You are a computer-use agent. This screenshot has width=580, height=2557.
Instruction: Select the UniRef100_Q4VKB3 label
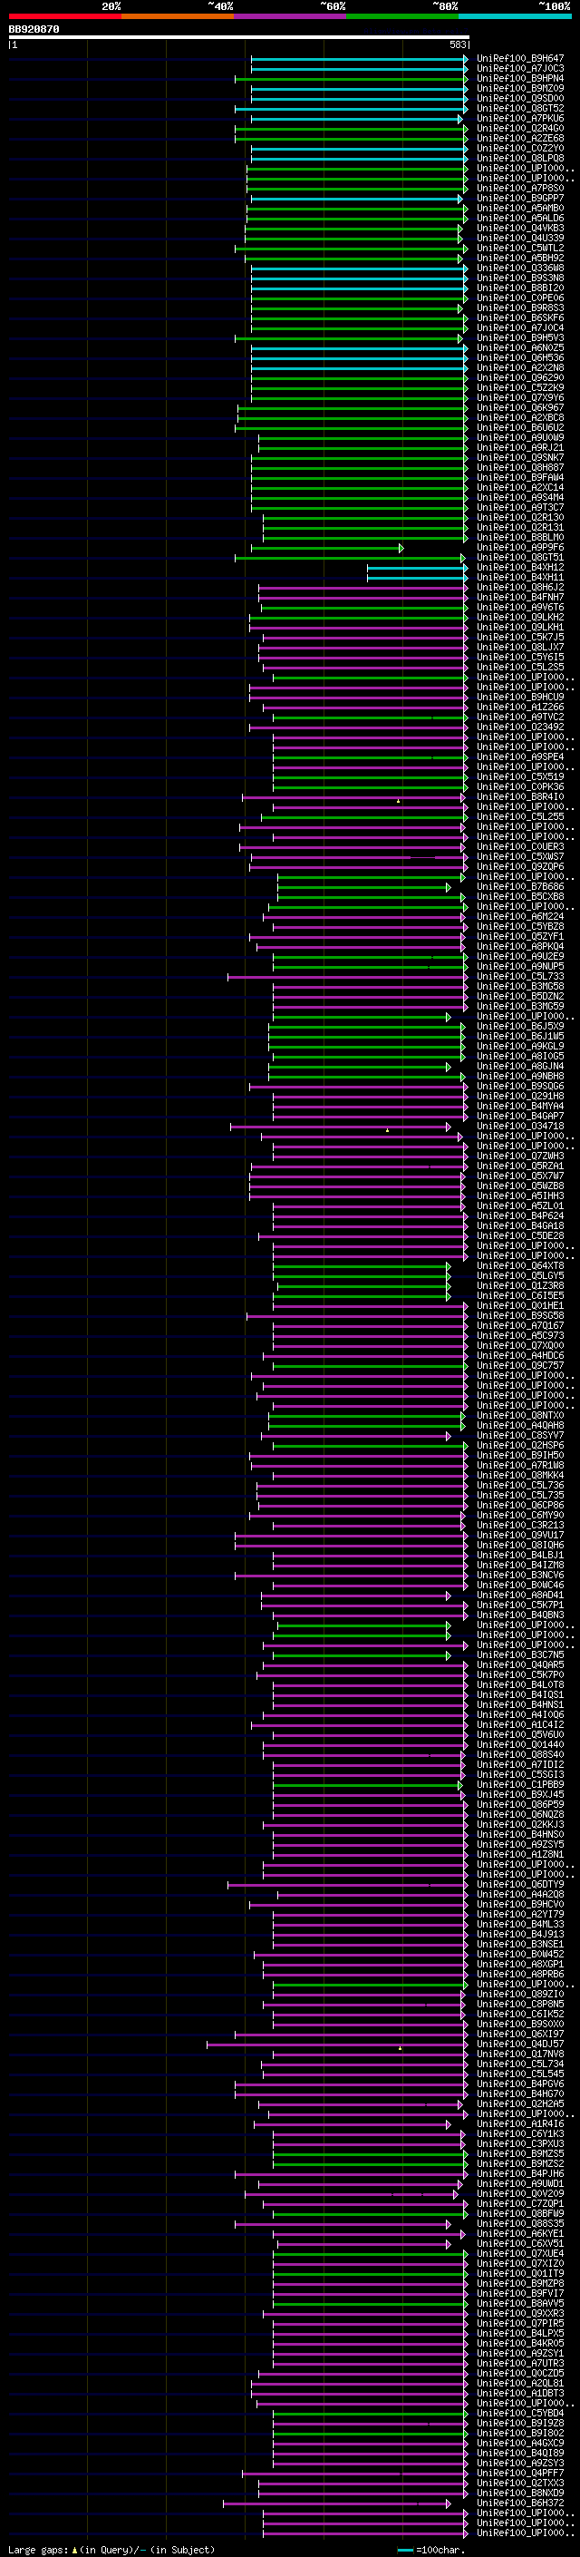coord(520,229)
